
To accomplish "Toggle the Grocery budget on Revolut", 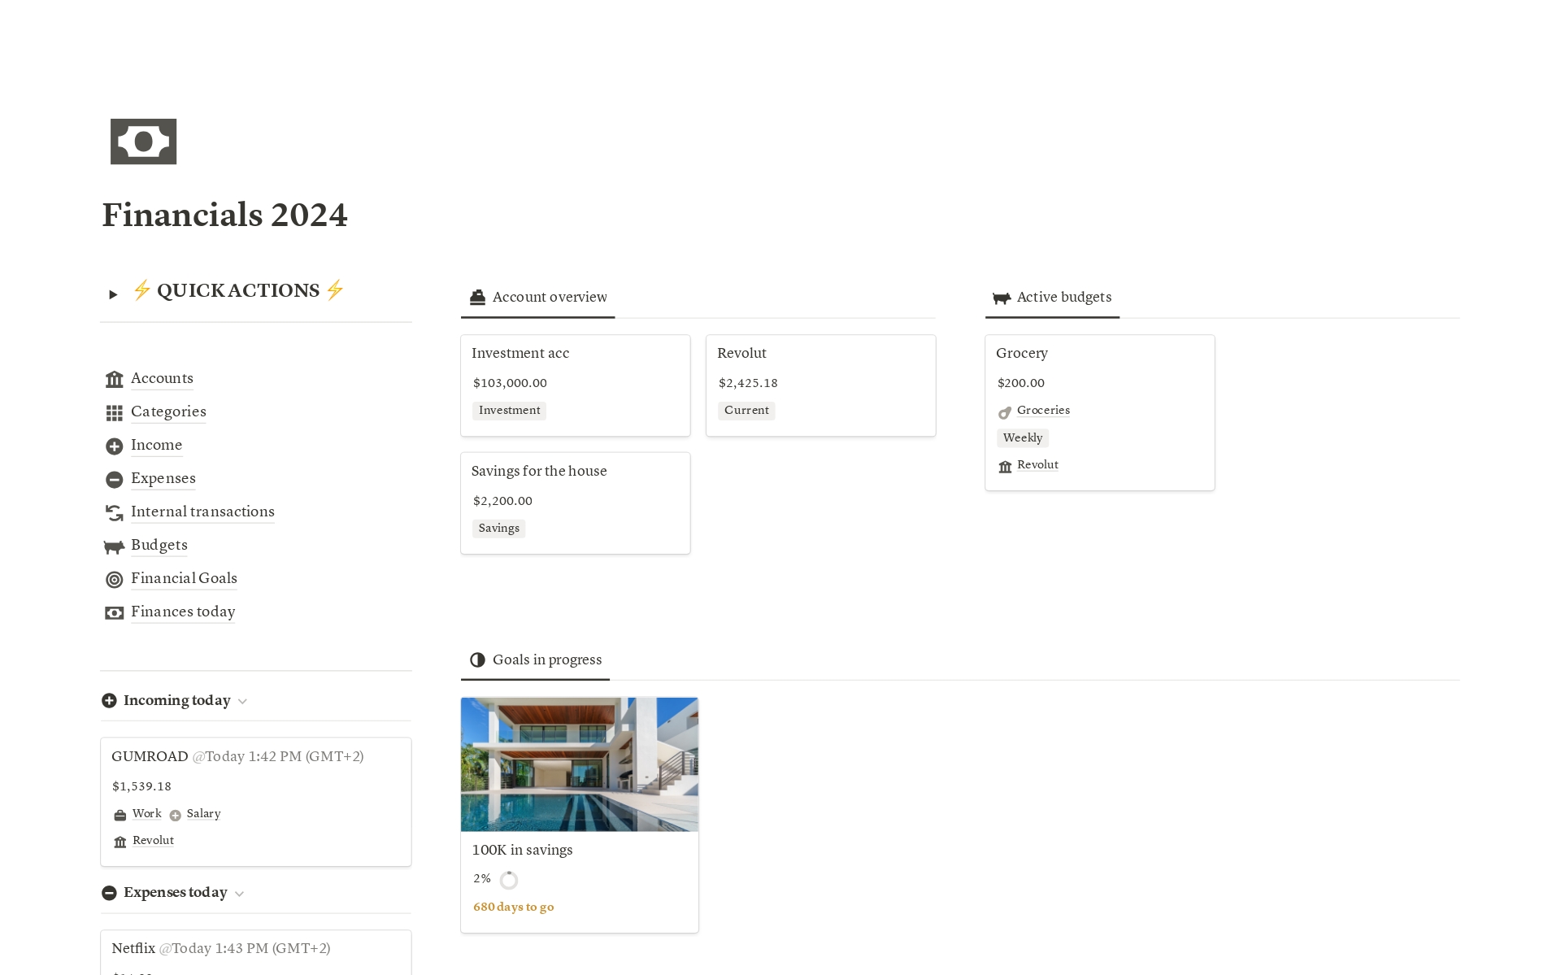I will coord(1036,464).
